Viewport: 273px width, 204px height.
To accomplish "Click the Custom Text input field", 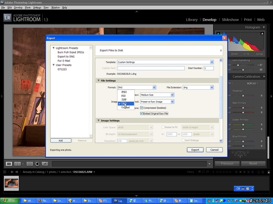I will [151, 68].
